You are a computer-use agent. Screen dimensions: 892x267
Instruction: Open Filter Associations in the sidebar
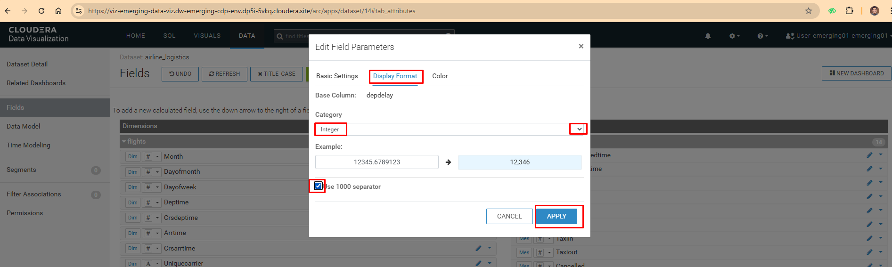(33, 194)
